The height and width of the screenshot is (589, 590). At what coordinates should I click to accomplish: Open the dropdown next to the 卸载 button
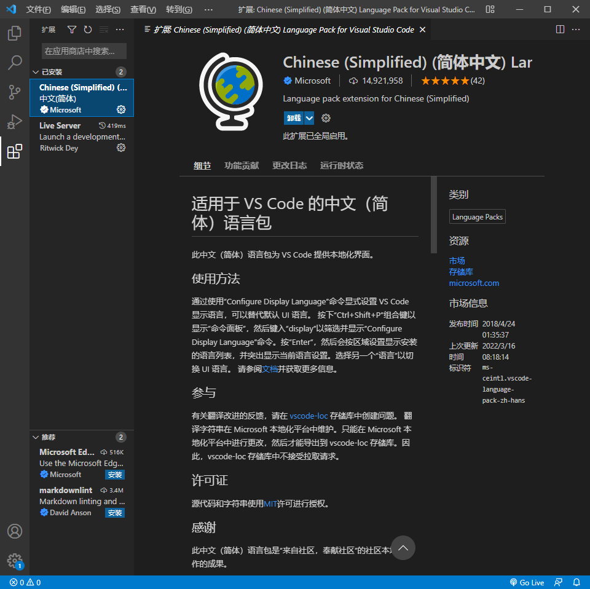[x=309, y=117]
